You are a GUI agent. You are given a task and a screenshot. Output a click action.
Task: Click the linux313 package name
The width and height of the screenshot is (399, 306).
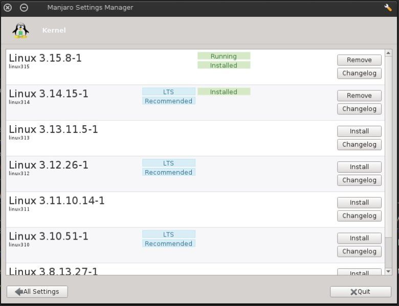click(19, 138)
